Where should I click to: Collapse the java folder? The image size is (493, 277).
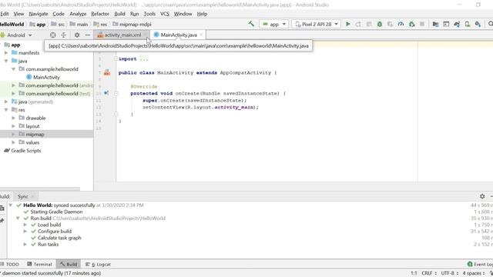click(x=6, y=61)
